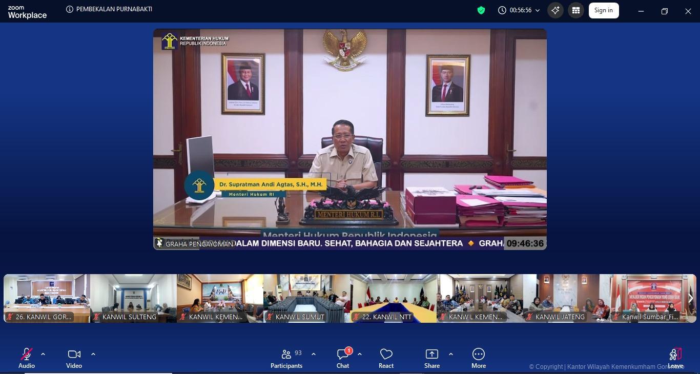Screen dimensions: 700x374
Task: Click the Sign in button
Action: tap(604, 10)
